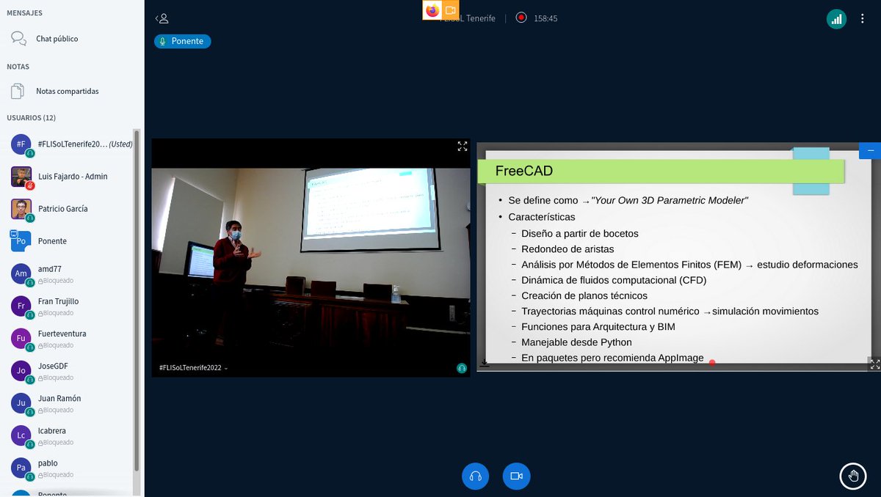Open the three-dot options menu

coord(862,19)
